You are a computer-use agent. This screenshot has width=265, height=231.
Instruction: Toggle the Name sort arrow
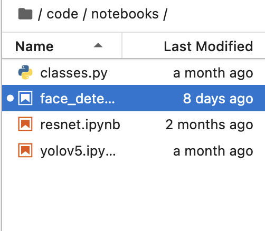click(x=98, y=45)
